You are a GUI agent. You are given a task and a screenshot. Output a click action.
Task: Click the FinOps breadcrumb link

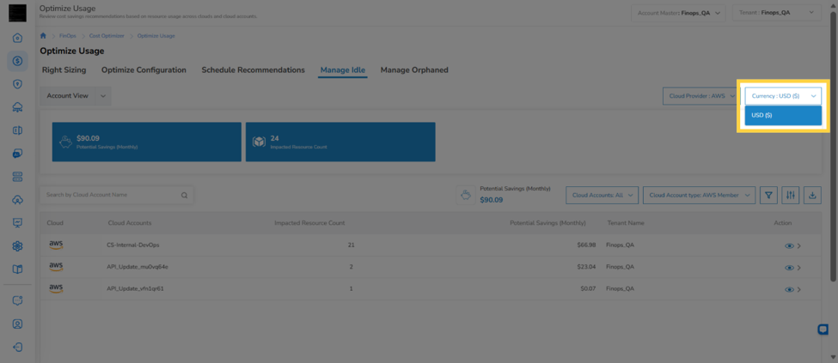(68, 36)
